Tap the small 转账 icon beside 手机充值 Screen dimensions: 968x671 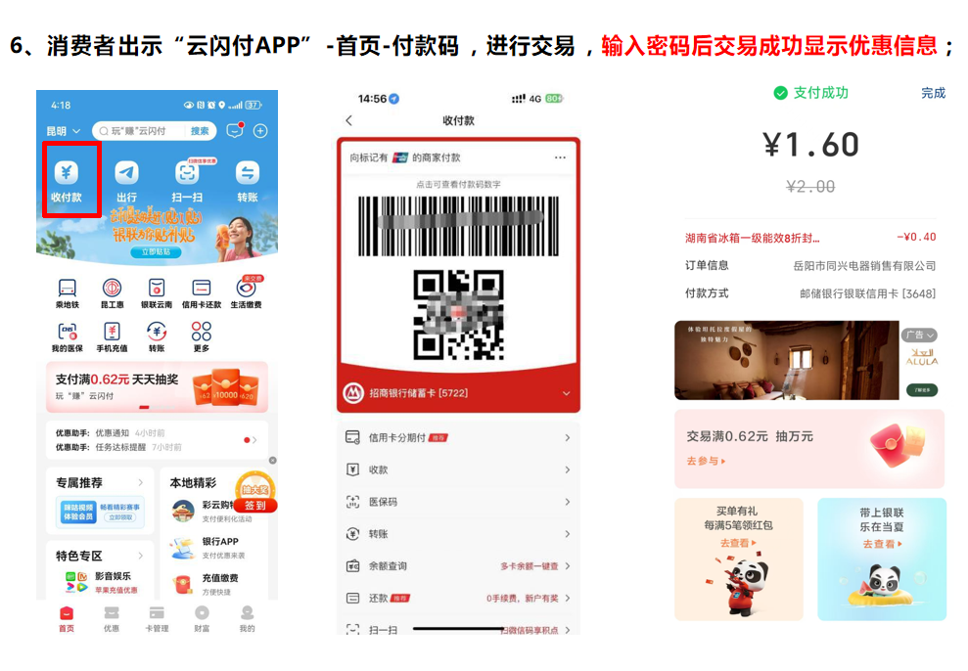tap(157, 332)
